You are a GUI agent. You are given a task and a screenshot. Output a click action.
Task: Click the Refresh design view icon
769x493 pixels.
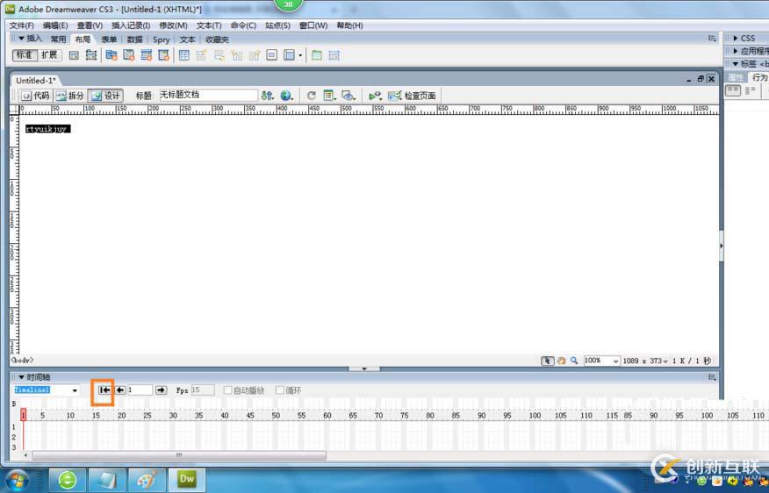(312, 96)
